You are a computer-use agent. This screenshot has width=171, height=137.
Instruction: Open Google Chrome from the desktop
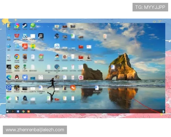pos(17,57)
